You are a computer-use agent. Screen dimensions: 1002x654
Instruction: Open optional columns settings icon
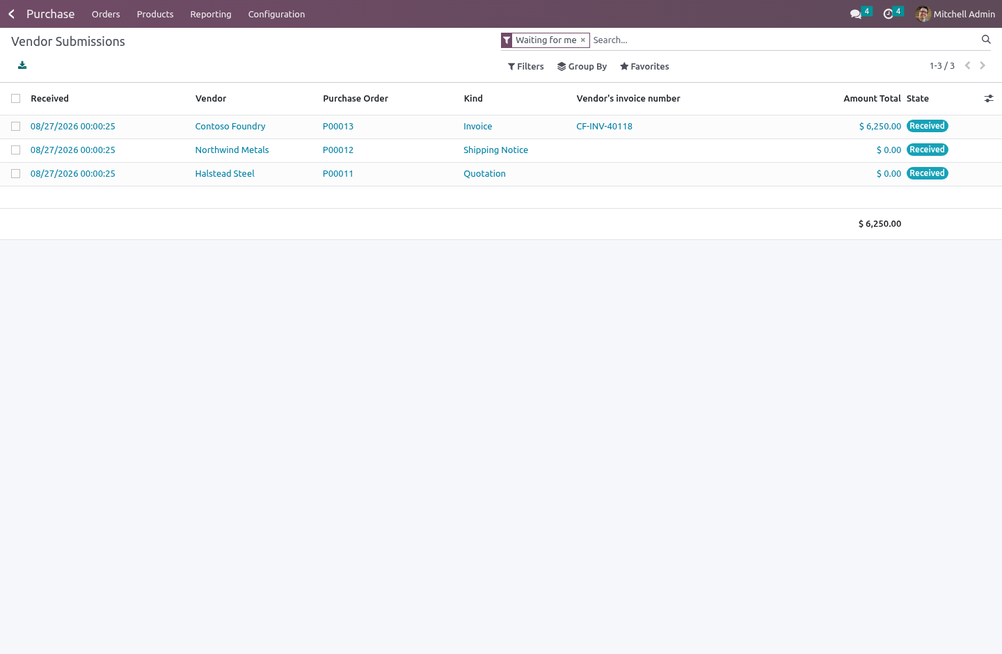pos(989,99)
